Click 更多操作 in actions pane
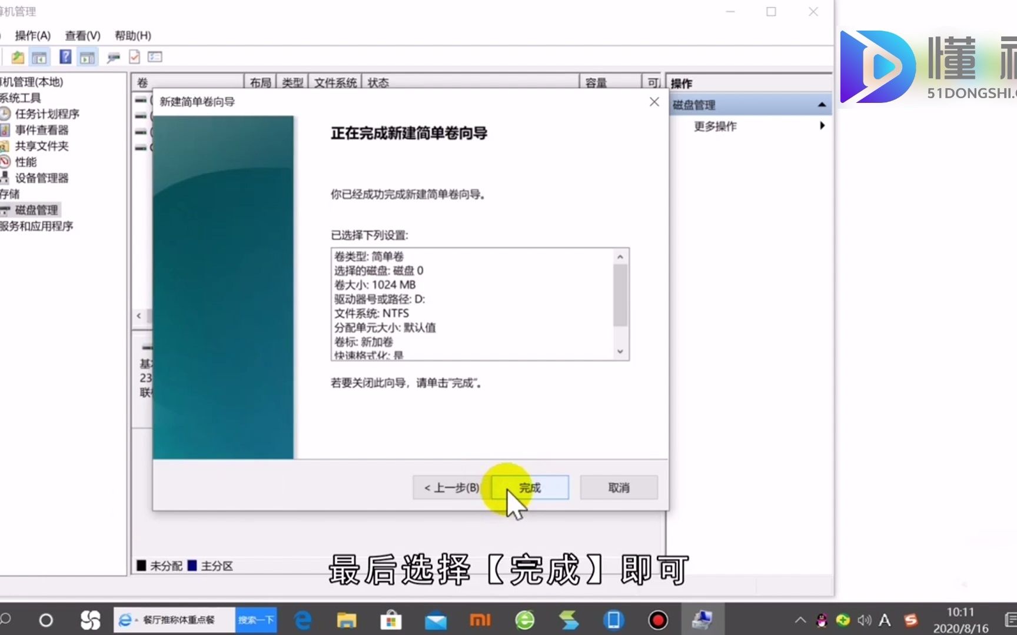The height and width of the screenshot is (635, 1017). point(715,126)
